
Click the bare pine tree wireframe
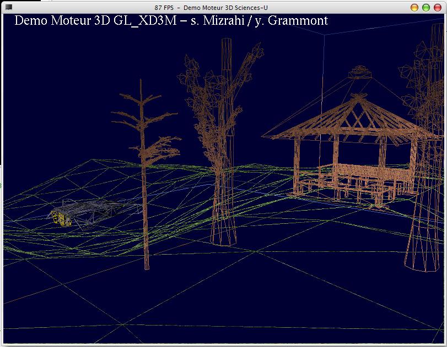pos(146,174)
